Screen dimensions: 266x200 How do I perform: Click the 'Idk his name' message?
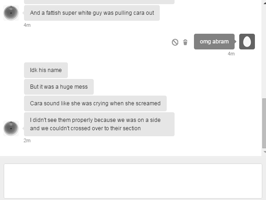[46, 70]
